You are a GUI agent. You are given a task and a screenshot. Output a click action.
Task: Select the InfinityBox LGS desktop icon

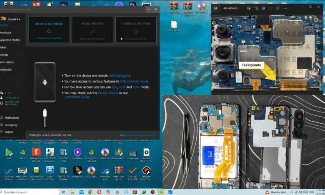pos(105,173)
